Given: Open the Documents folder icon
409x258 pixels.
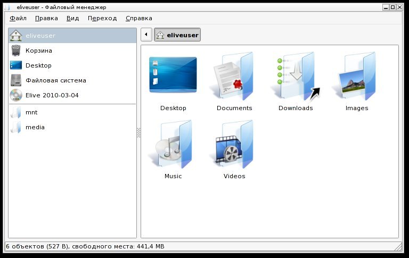Looking at the screenshot, I should [x=232, y=76].
